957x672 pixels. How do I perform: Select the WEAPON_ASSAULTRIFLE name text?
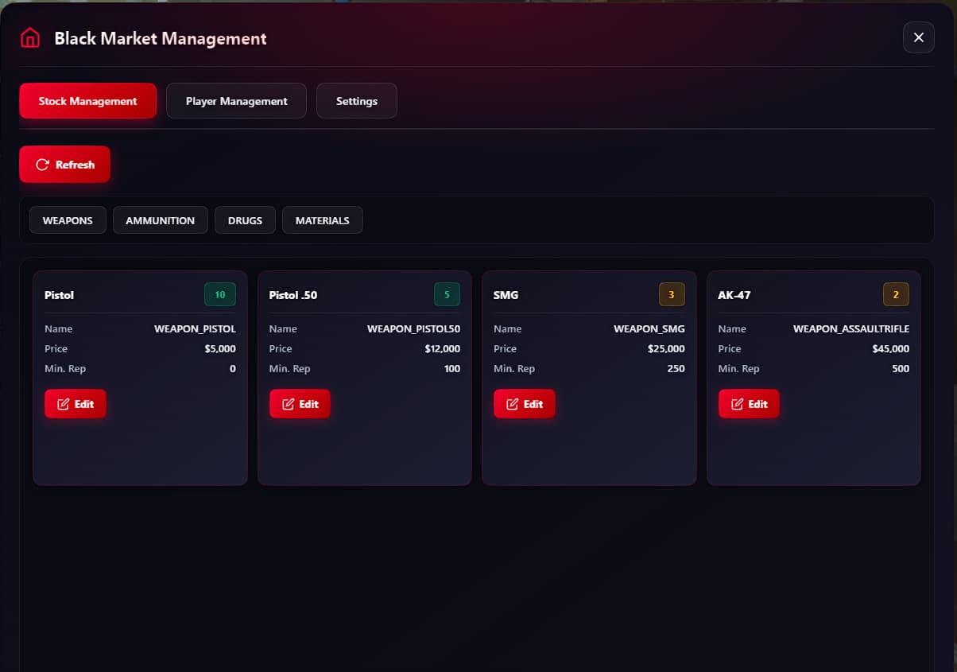click(850, 328)
